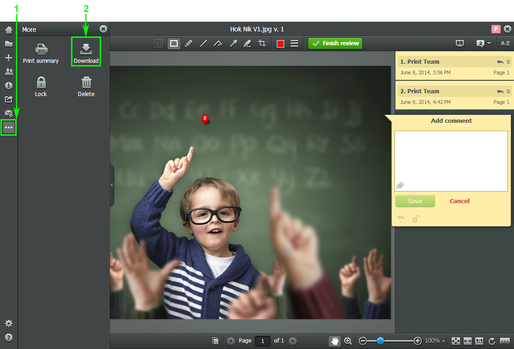Select the highlighter tool

pyautogui.click(x=247, y=43)
